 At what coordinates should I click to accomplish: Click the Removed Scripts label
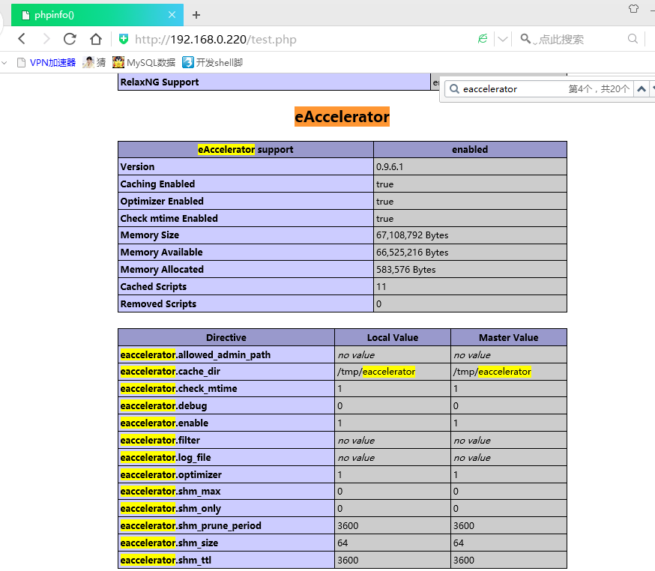[158, 303]
